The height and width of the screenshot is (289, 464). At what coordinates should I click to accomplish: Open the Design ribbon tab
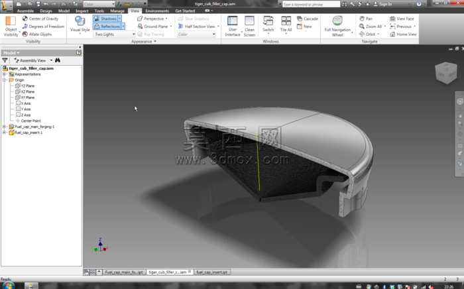point(46,11)
